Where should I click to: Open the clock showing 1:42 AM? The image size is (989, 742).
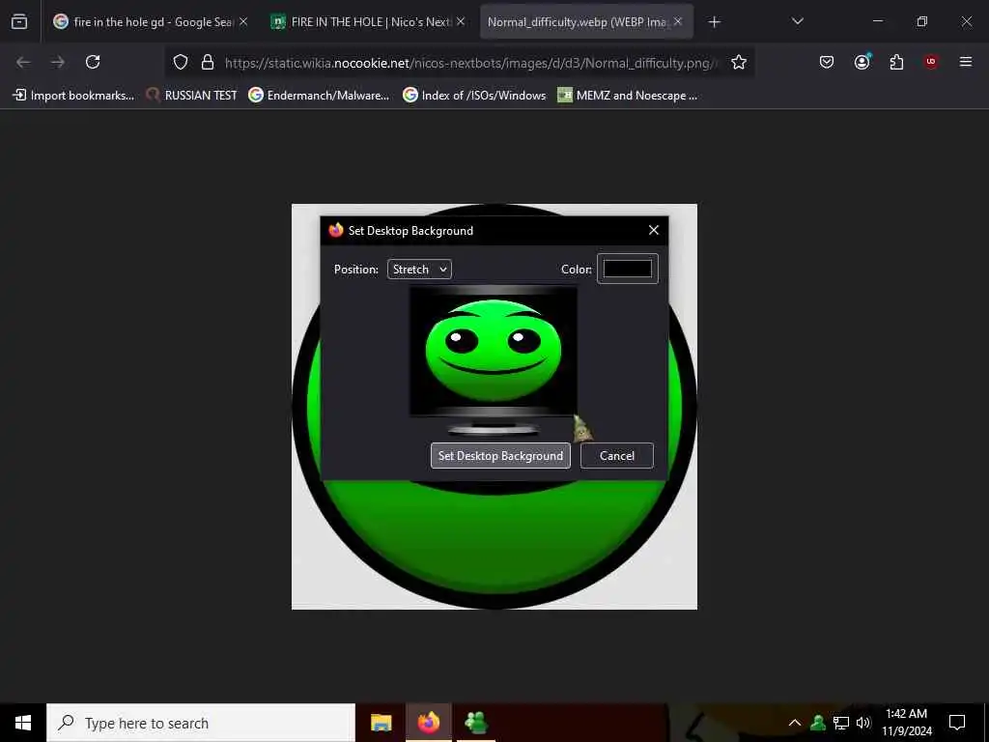(906, 723)
